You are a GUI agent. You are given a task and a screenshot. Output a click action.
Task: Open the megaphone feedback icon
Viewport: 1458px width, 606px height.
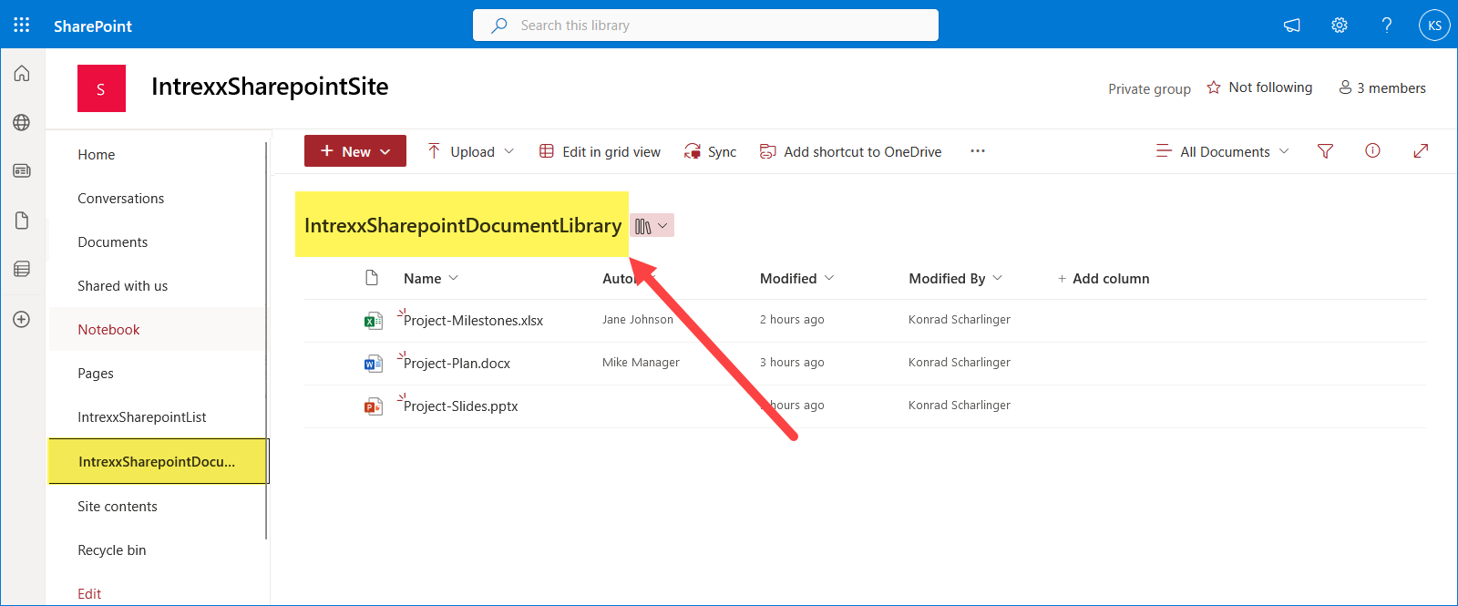pyautogui.click(x=1292, y=26)
